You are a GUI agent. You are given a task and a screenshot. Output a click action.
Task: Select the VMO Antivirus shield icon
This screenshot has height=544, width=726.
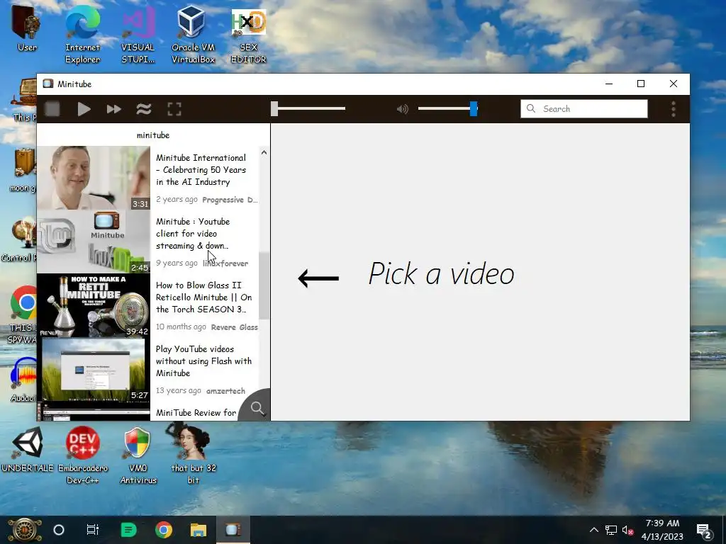138,455
